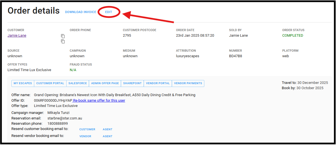Go to the Customer Portal
The height and width of the screenshot is (145, 336).
[x=50, y=83]
